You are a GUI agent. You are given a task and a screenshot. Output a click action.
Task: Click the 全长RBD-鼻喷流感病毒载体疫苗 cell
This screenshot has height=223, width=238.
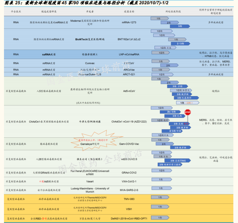pos(49,218)
